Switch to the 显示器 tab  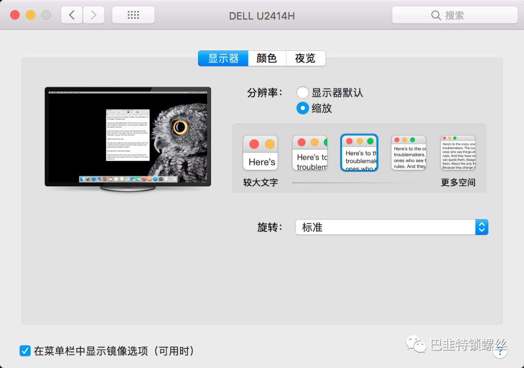coord(223,59)
